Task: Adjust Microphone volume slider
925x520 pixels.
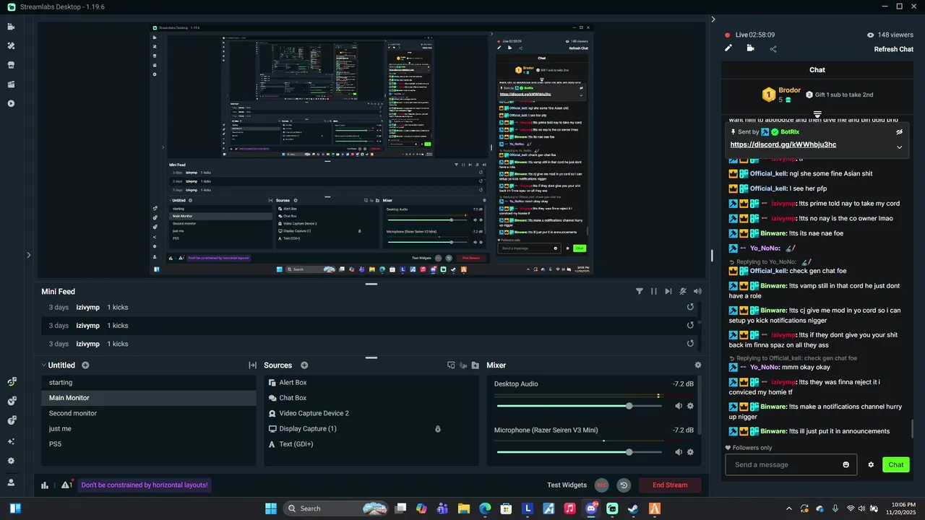Action: point(578,452)
